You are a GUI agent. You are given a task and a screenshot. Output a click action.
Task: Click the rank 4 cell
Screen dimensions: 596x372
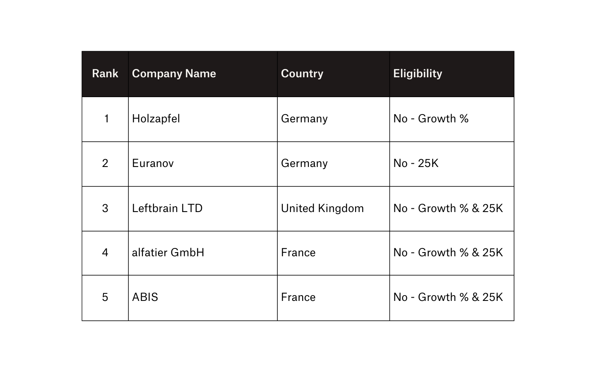click(x=105, y=253)
